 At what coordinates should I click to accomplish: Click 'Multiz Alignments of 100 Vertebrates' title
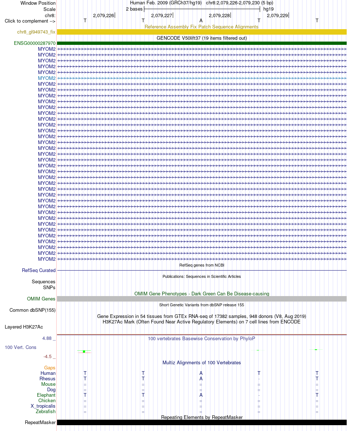coord(202,363)
